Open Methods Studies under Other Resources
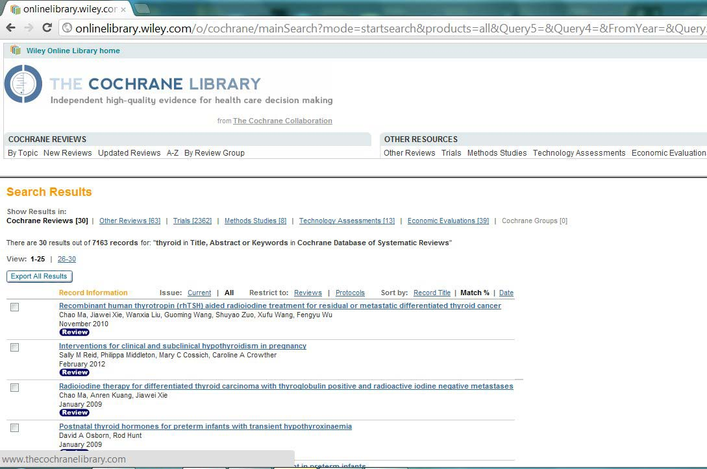Image resolution: width=707 pixels, height=469 pixels. click(x=497, y=152)
